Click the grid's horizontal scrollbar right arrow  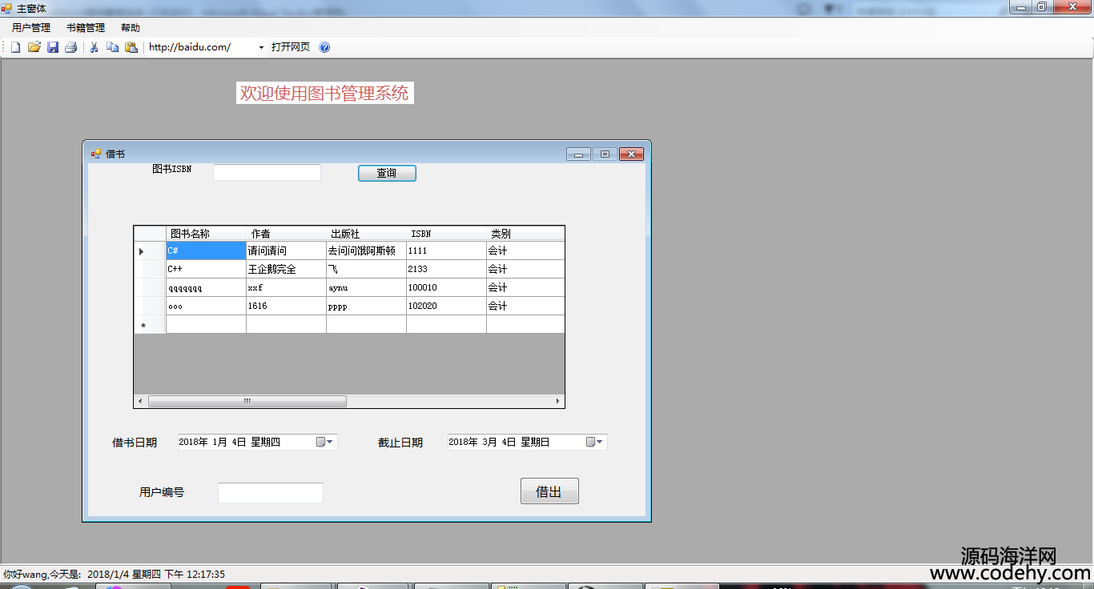coord(558,401)
